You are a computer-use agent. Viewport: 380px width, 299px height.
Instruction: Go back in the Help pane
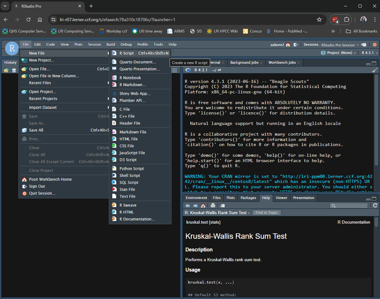[188, 206]
